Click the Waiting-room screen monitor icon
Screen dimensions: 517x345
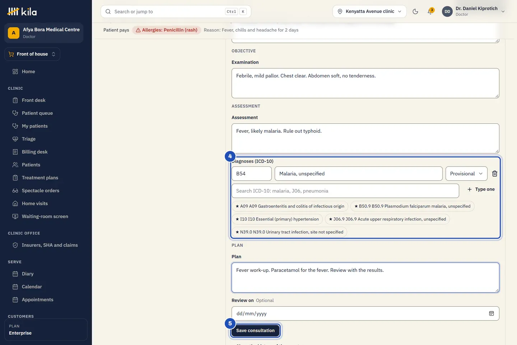pos(15,216)
